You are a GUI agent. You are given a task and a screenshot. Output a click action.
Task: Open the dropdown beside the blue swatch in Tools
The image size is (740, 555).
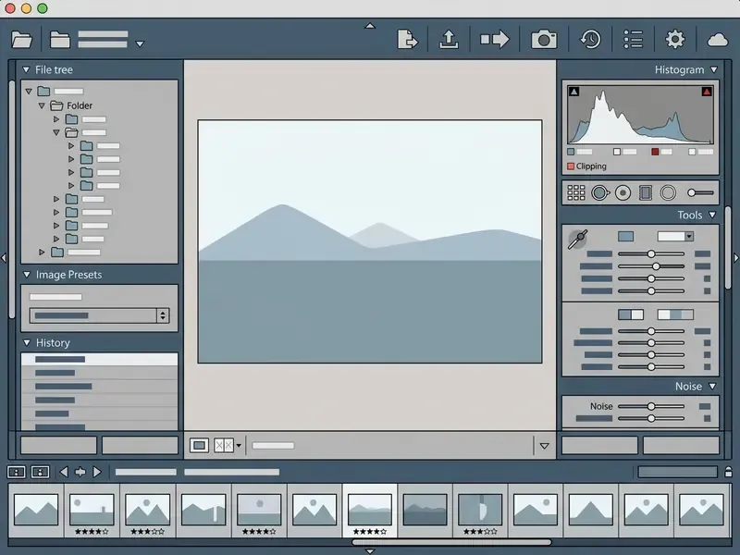pyautogui.click(x=675, y=237)
